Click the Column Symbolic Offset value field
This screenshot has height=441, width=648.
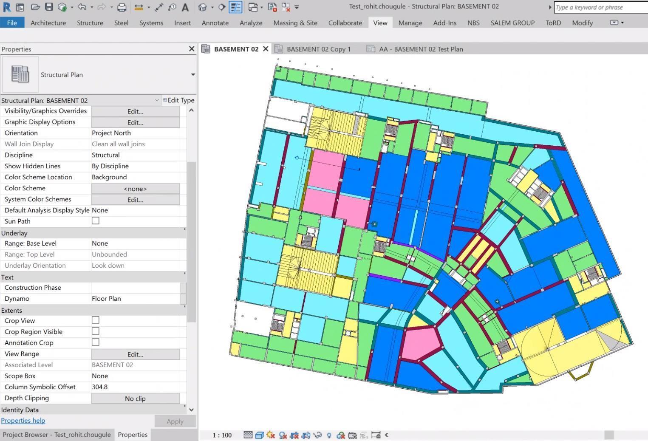click(135, 387)
